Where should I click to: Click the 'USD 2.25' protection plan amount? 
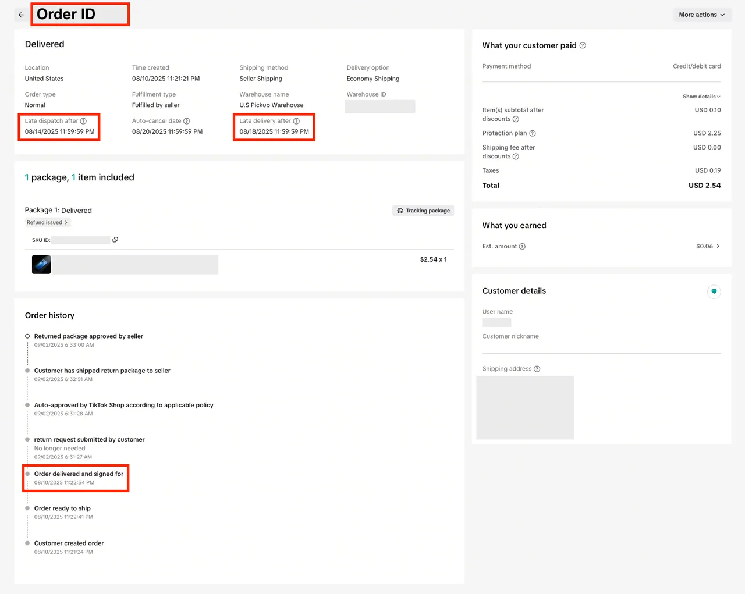coord(707,133)
